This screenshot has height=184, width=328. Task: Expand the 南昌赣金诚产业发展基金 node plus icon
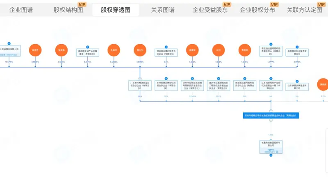tap(88, 47)
